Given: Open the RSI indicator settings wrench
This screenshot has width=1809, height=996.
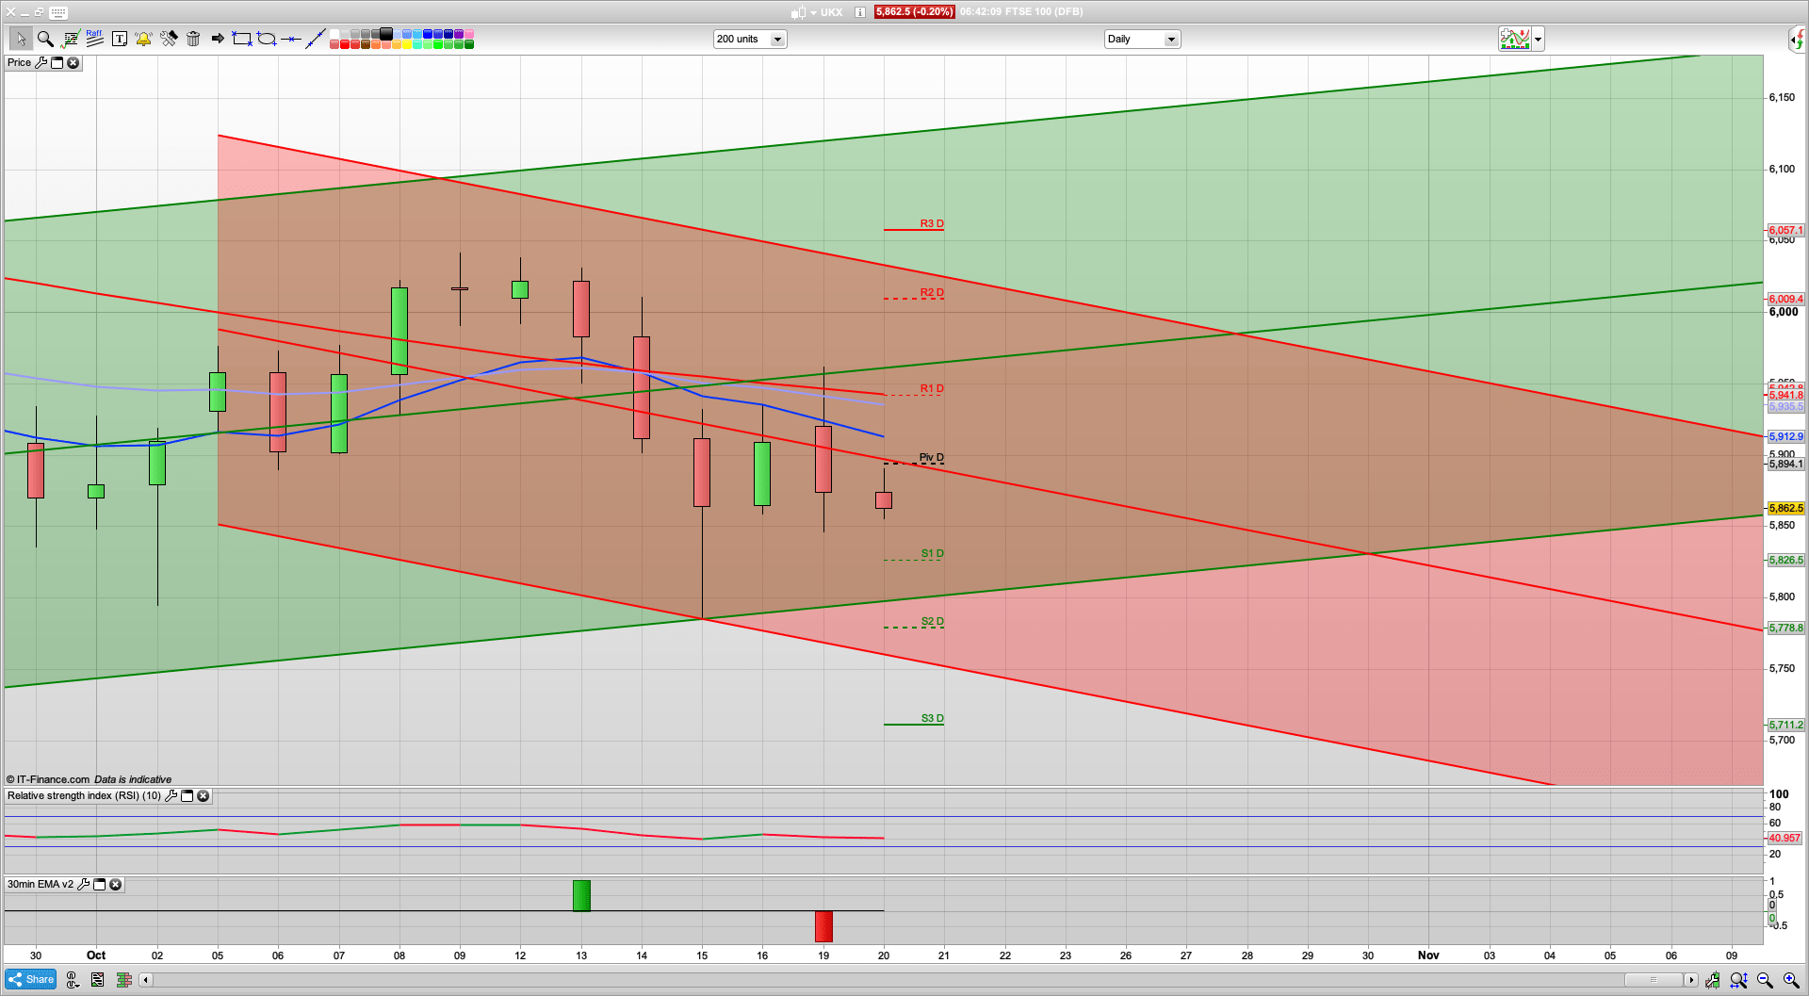Looking at the screenshot, I should coord(171,796).
